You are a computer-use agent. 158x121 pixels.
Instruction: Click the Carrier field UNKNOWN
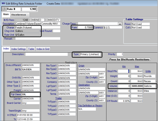[x=31, y=99]
